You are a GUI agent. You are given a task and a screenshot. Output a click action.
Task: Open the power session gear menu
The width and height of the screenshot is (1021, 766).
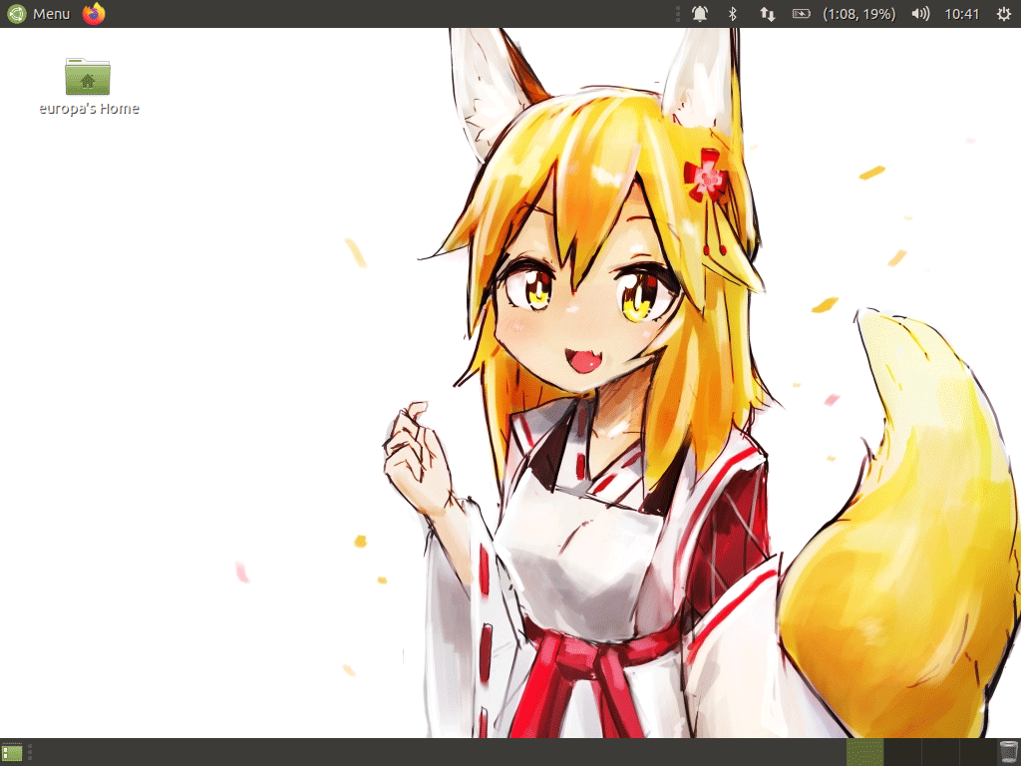(1003, 14)
